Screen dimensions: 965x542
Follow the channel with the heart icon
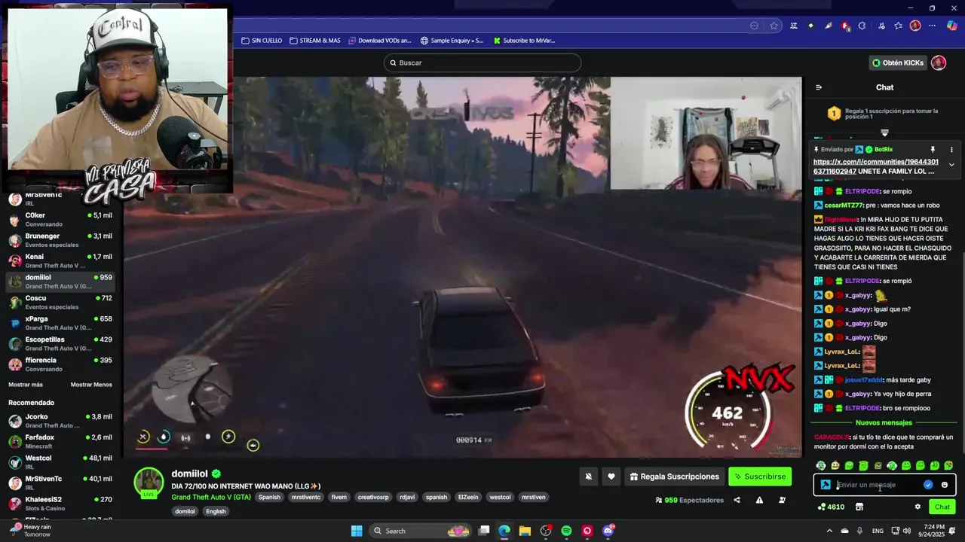pos(611,477)
